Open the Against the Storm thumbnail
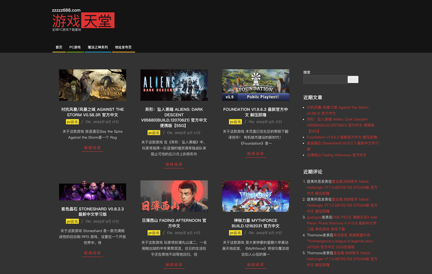This screenshot has height=274, width=432. point(92,85)
